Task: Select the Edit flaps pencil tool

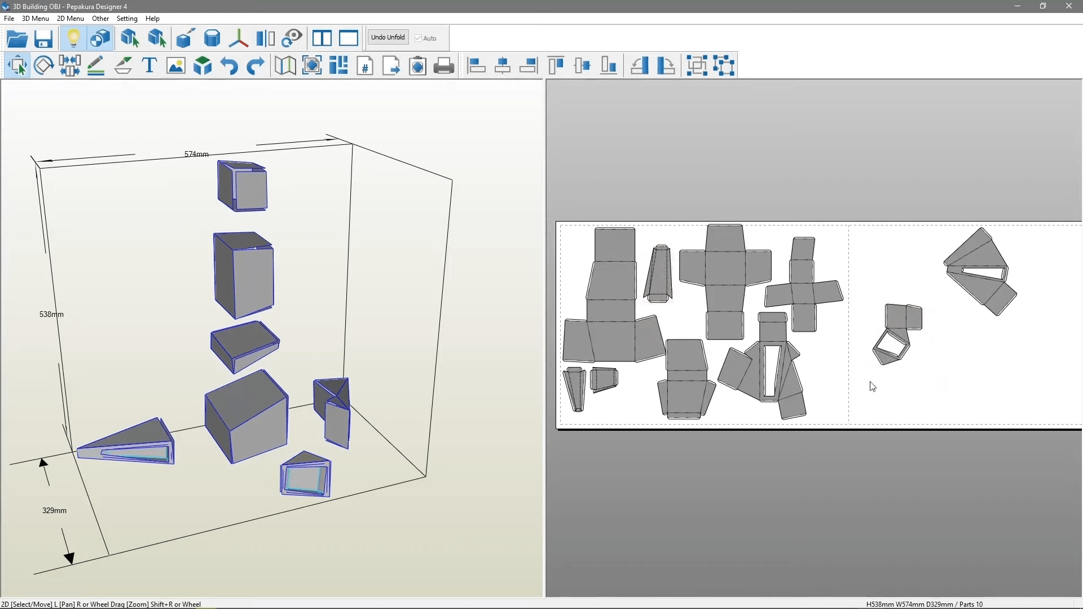Action: click(96, 65)
